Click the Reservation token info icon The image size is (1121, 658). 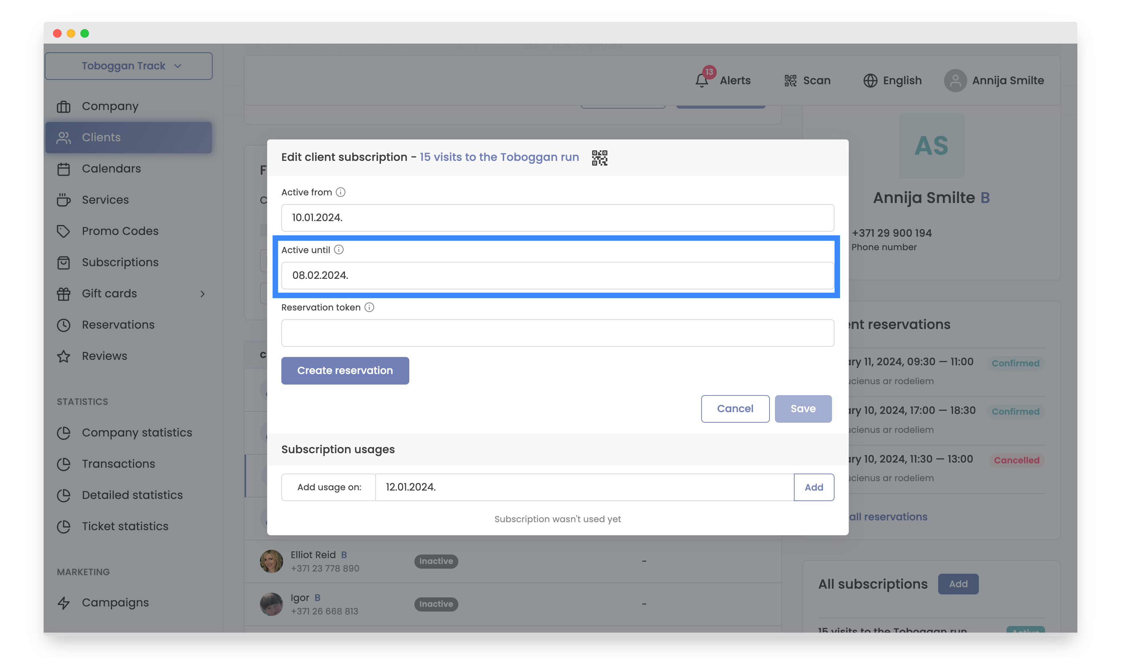pyautogui.click(x=369, y=307)
